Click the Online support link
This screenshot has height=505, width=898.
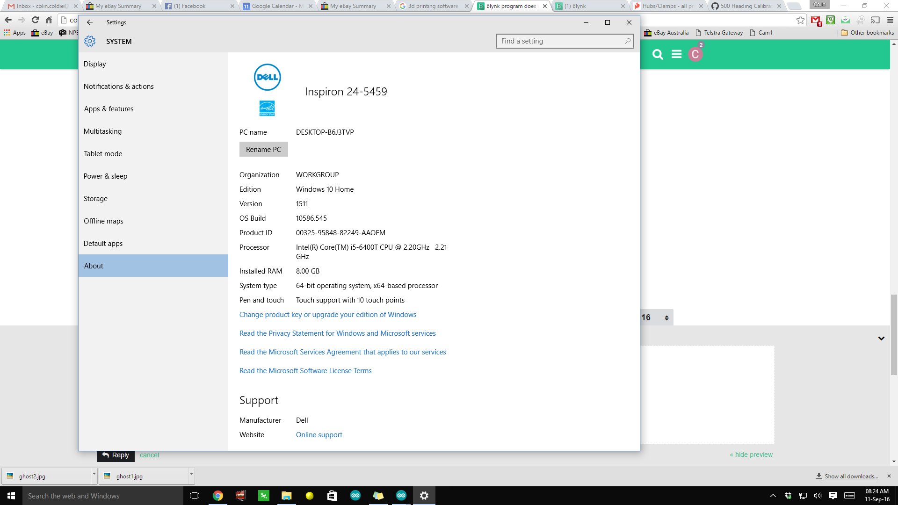point(319,435)
